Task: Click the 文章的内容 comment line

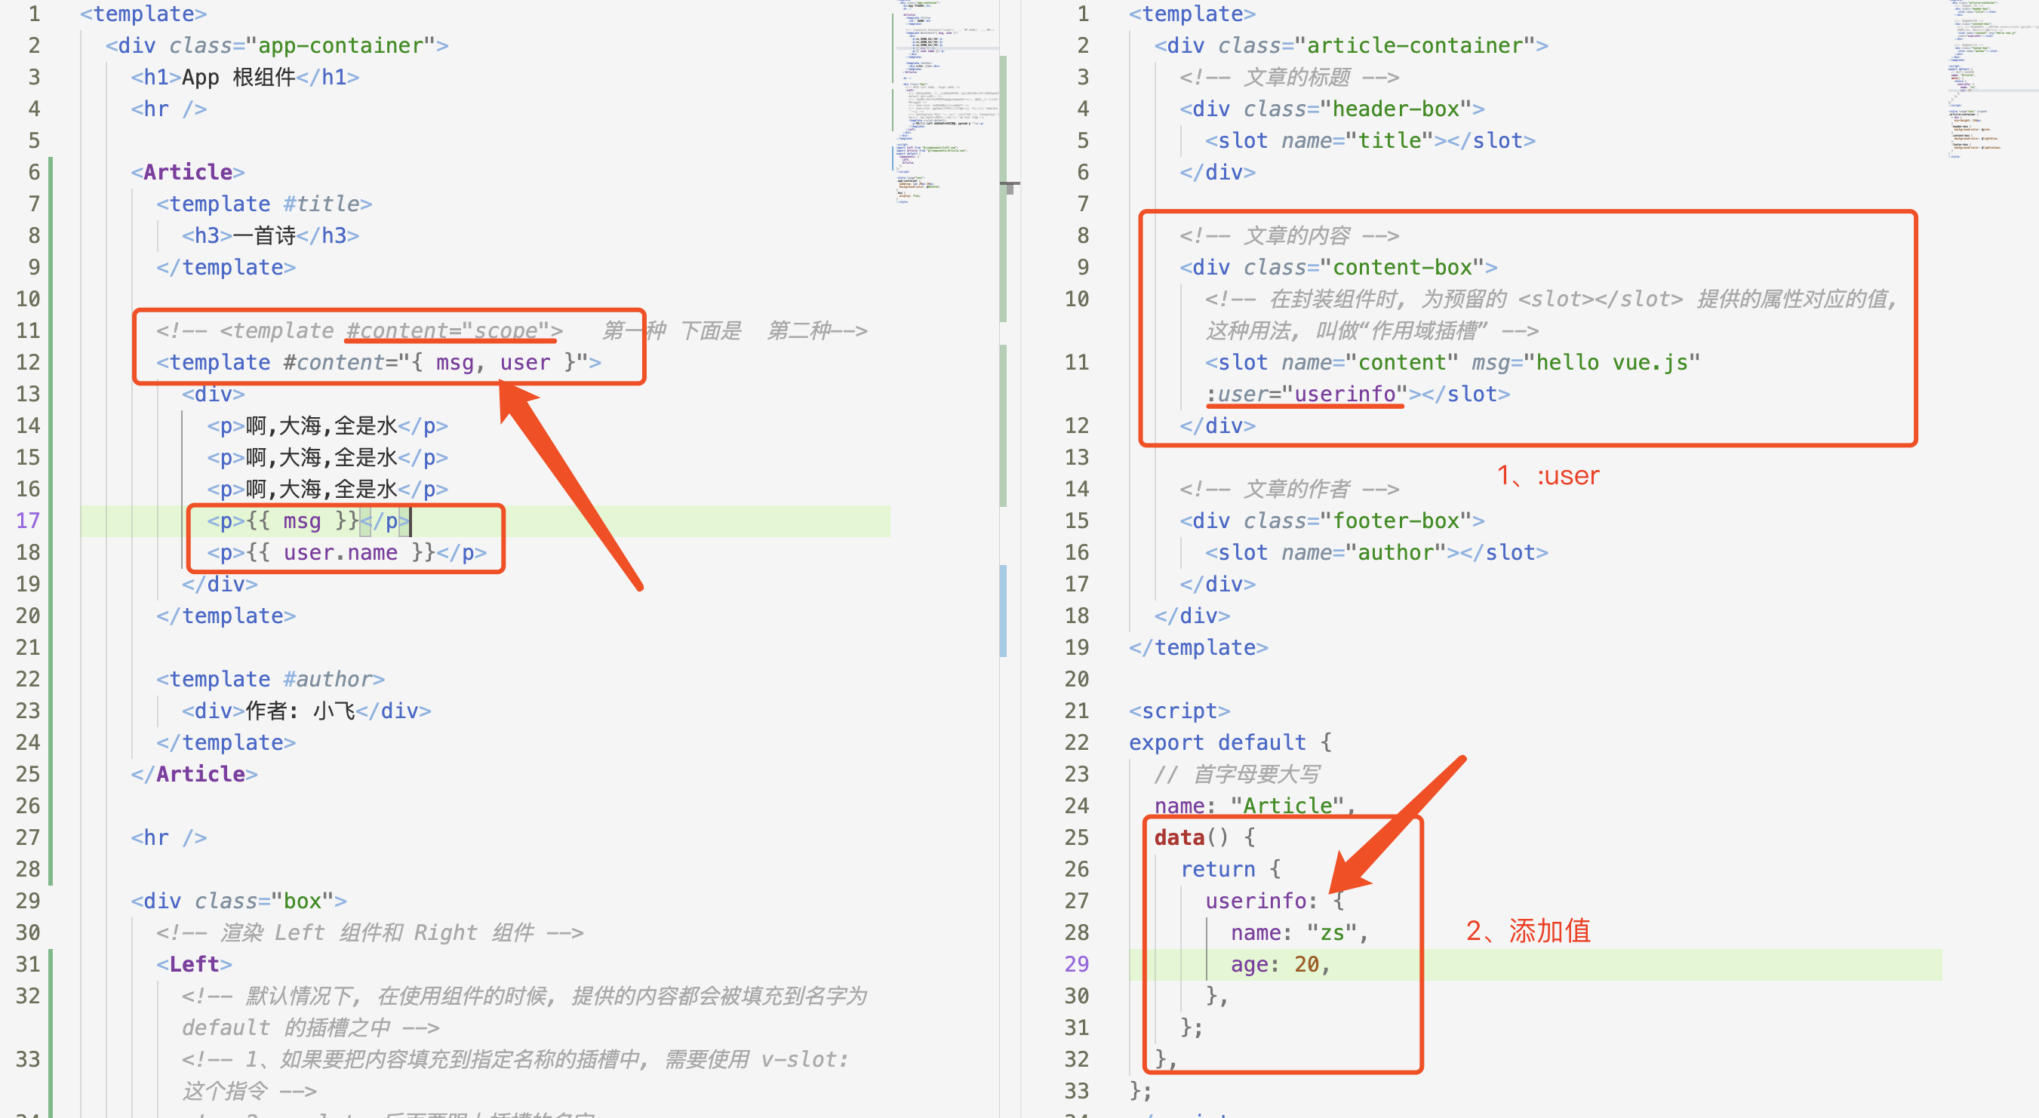Action: coord(1289,236)
